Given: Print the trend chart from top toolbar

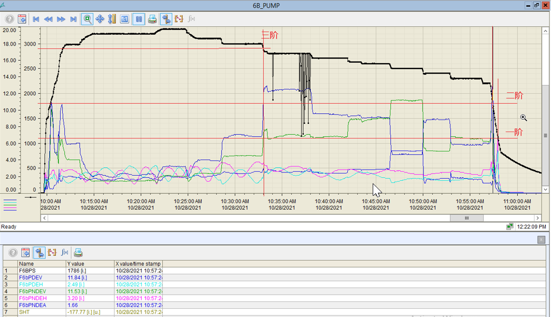Looking at the screenshot, I should click(x=152, y=19).
